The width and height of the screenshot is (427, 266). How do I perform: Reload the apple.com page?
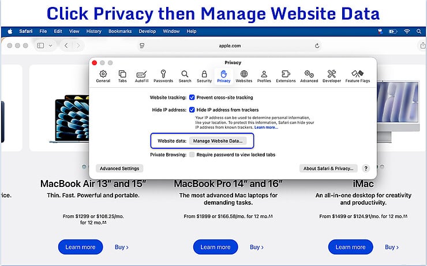pos(317,46)
